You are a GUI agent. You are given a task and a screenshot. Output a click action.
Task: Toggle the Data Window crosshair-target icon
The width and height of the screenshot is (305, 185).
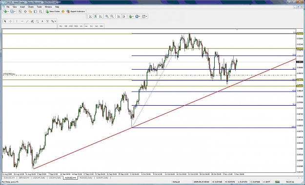point(25,12)
